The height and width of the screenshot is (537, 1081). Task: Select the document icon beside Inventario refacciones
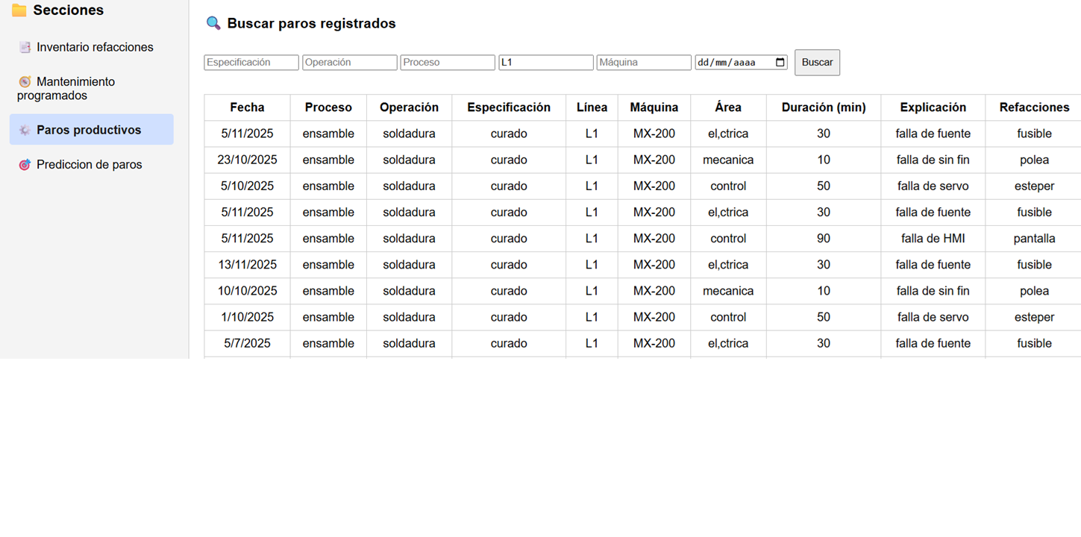coord(25,46)
